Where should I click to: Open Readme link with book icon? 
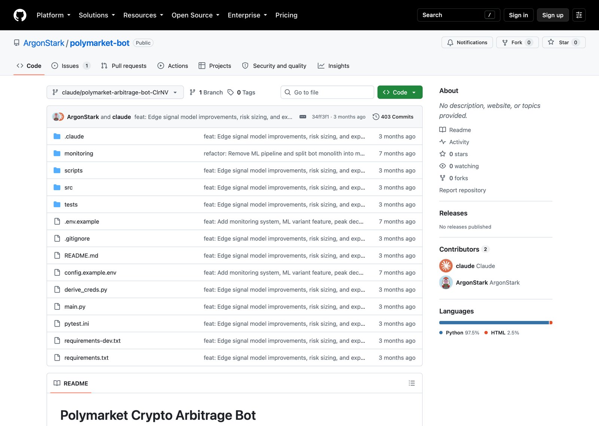(x=455, y=130)
